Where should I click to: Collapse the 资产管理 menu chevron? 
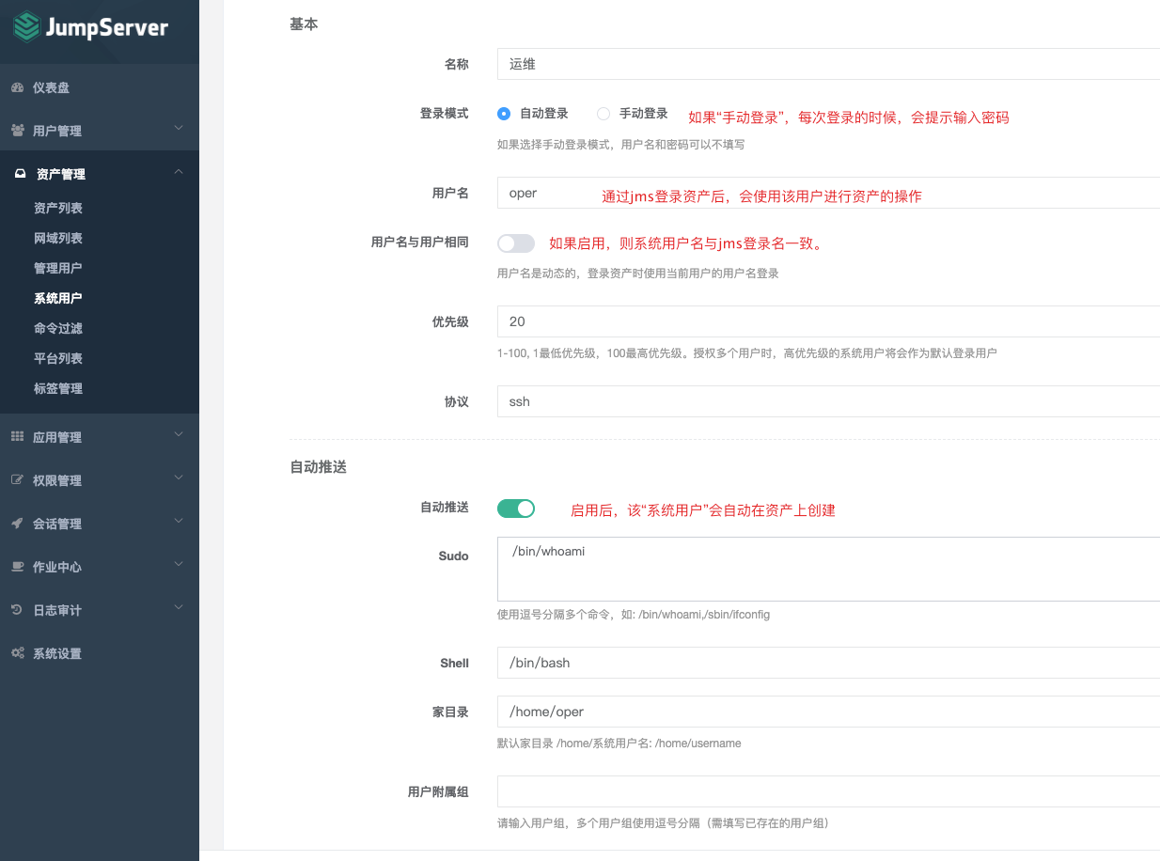point(179,171)
